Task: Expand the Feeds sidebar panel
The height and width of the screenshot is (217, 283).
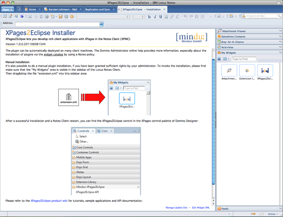Action: point(249,209)
